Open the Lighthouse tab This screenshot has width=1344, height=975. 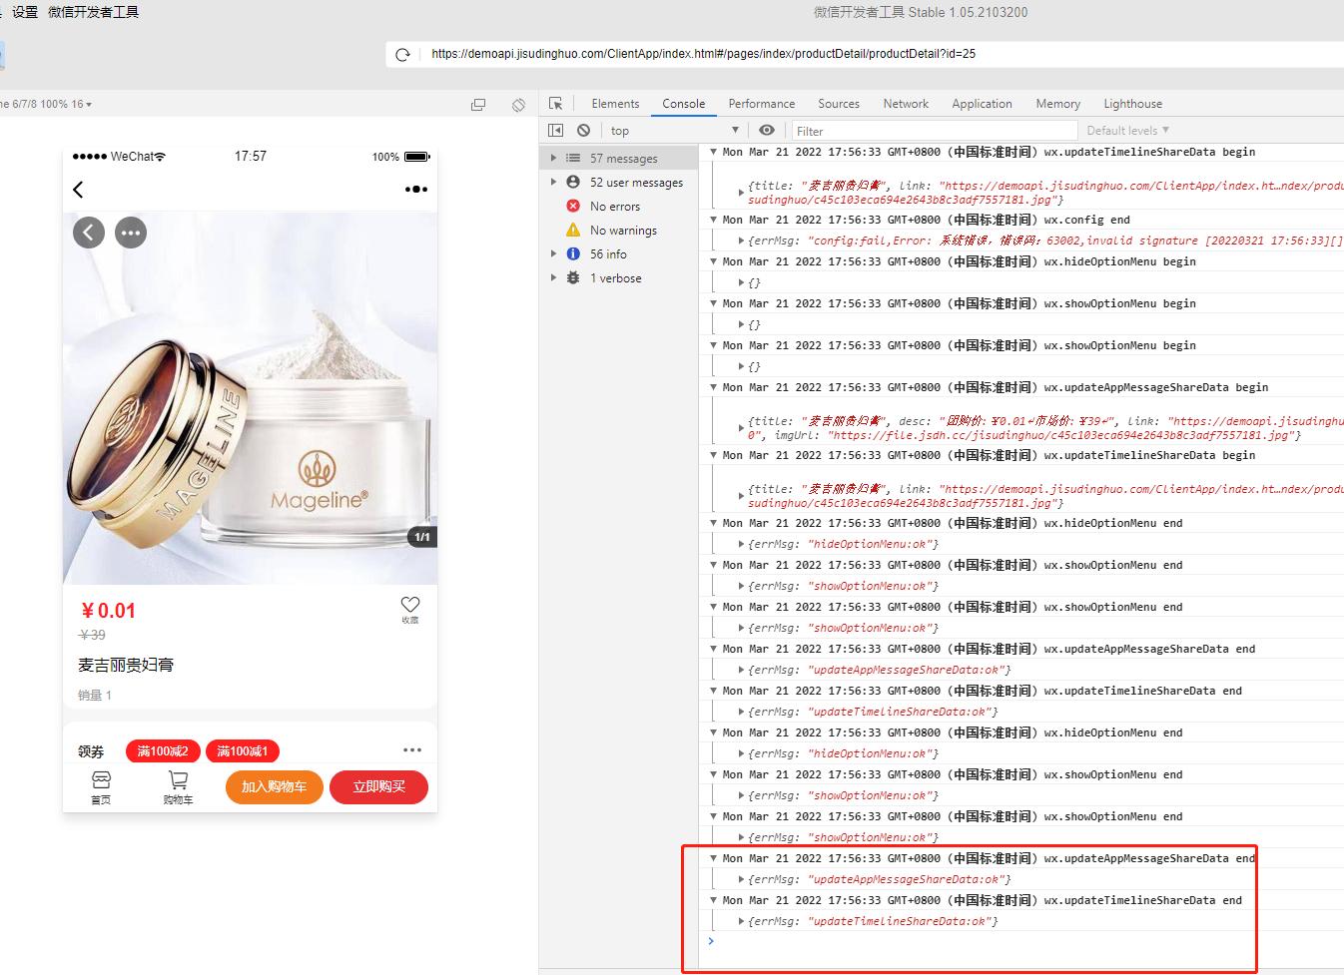coord(1133,104)
